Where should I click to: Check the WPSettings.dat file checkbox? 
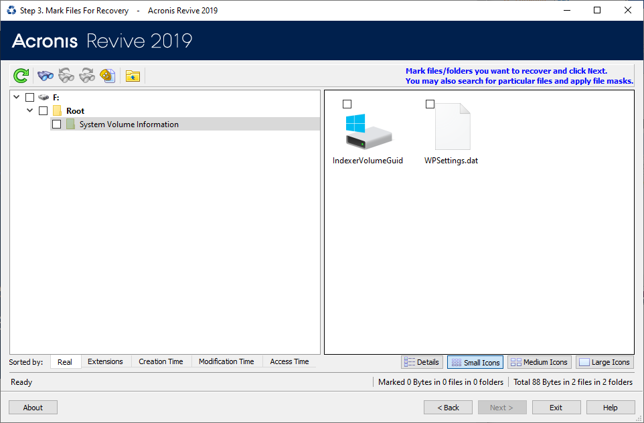[x=430, y=104]
